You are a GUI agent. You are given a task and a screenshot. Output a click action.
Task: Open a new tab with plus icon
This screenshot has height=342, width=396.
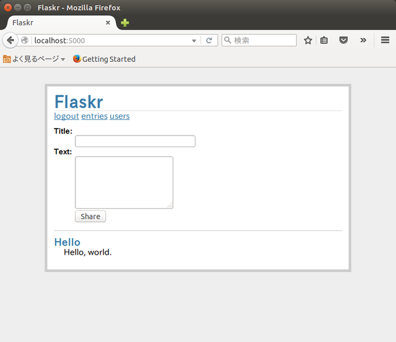(125, 23)
